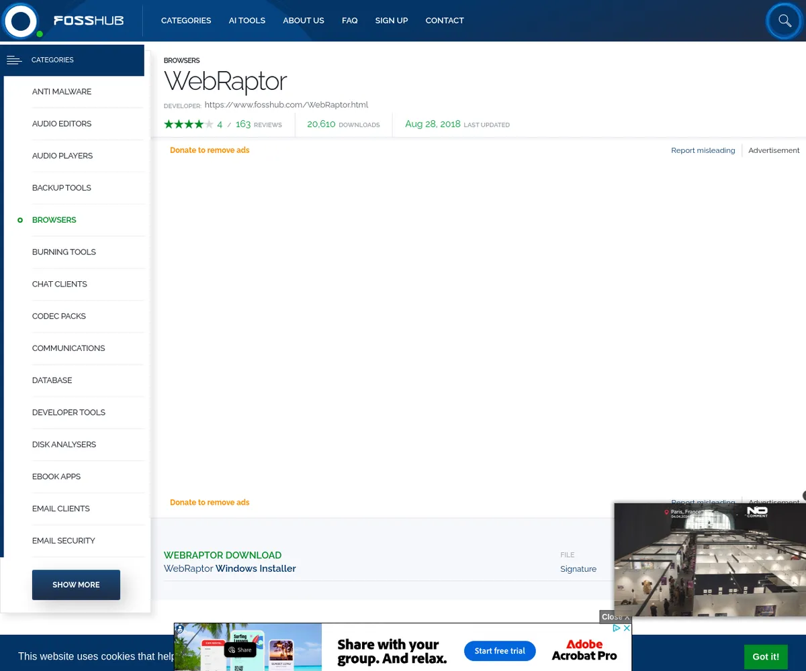Select the BROWSERS category radio indicator
This screenshot has width=806, height=671.
(x=20, y=219)
